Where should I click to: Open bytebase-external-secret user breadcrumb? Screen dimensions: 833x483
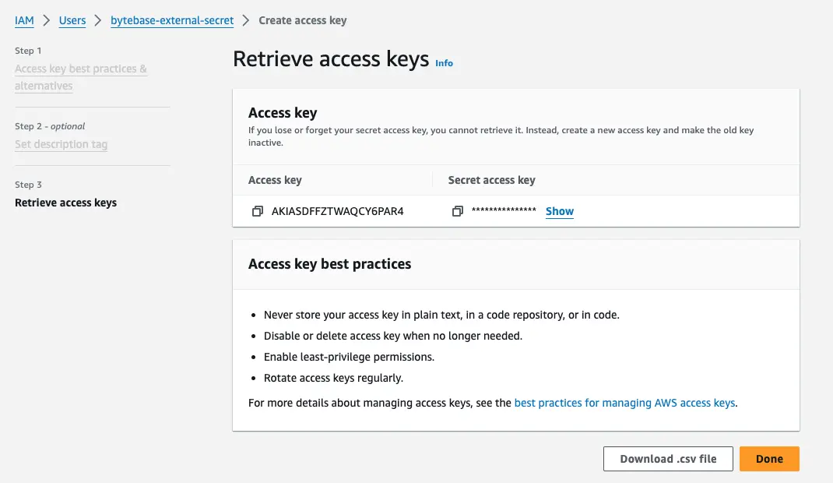172,21
